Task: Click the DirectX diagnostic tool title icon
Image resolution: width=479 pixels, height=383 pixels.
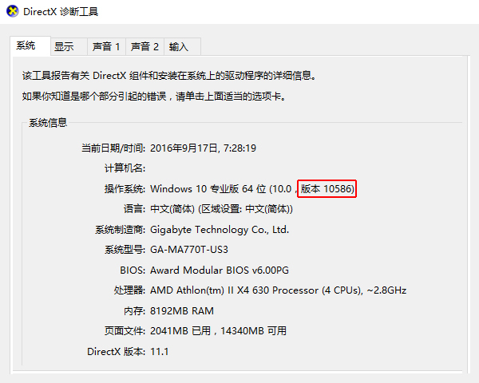Action: coord(13,12)
